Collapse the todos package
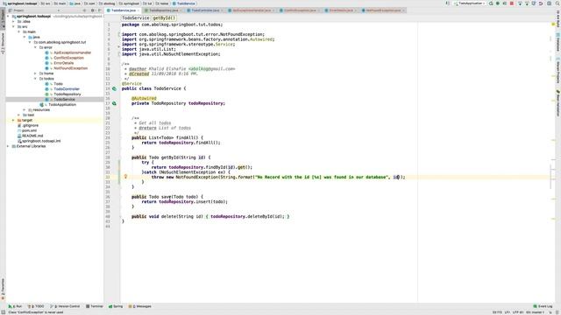The height and width of the screenshot is (315, 561). point(35,79)
